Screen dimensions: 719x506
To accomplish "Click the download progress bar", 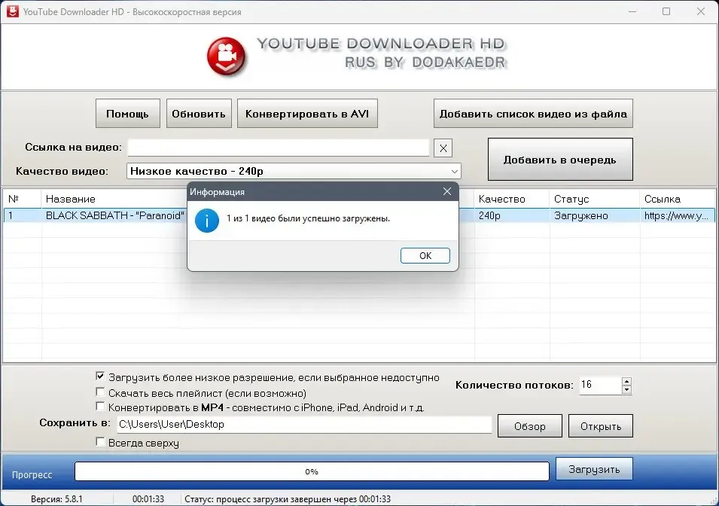I will [x=312, y=471].
